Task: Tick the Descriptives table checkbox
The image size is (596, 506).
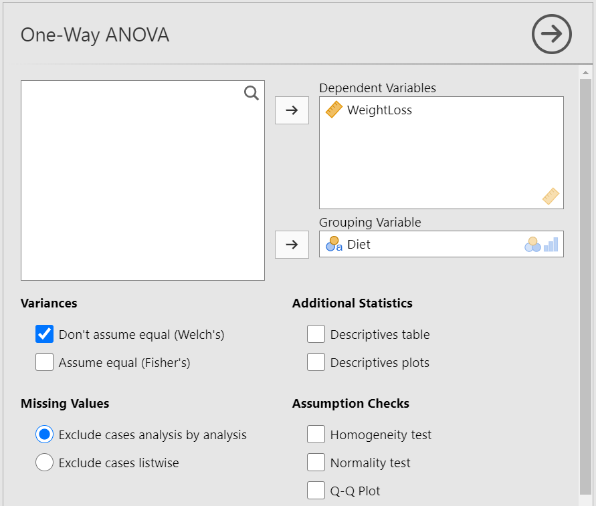Action: tap(316, 334)
